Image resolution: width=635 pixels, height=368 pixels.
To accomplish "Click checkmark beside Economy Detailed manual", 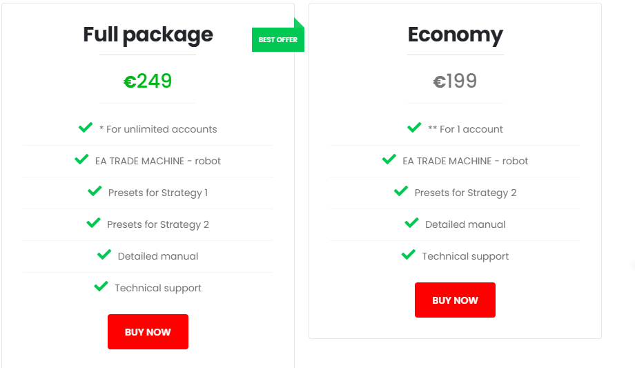I will click(411, 223).
